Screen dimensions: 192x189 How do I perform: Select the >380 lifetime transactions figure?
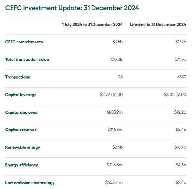pos(180,77)
